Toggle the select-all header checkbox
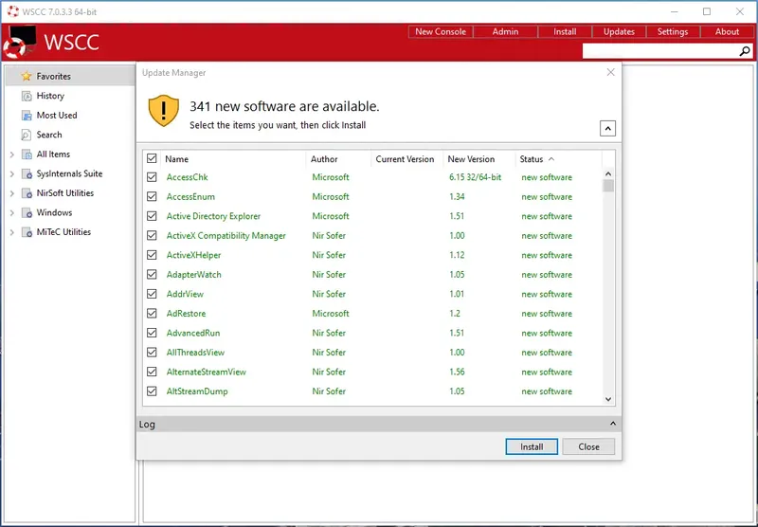Screen dimensions: 758x527 152,158
